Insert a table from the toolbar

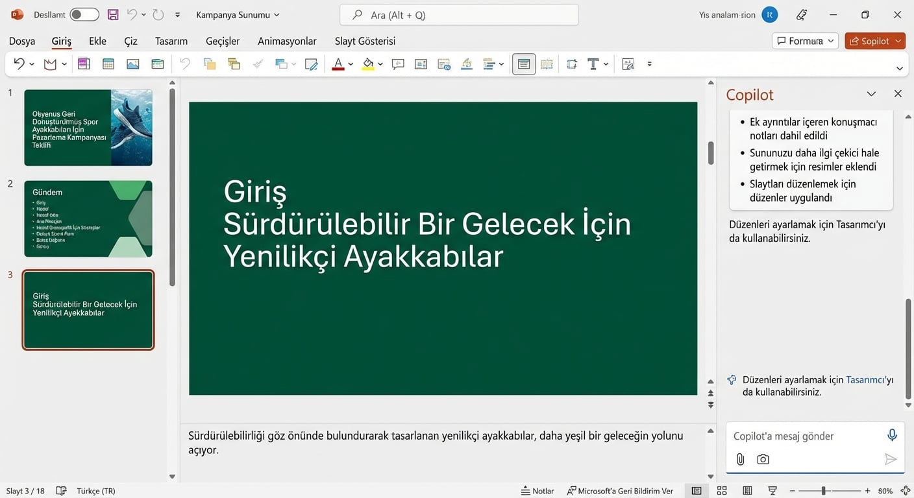pos(108,64)
